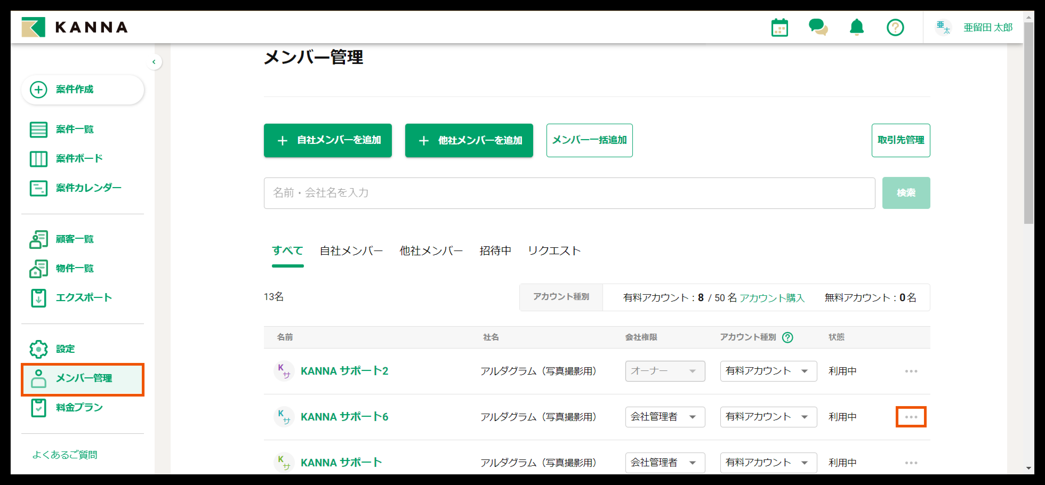The height and width of the screenshot is (485, 1045).
Task: Expand 有料アカウント dropdown for KANNA サポート2
Action: 768,371
